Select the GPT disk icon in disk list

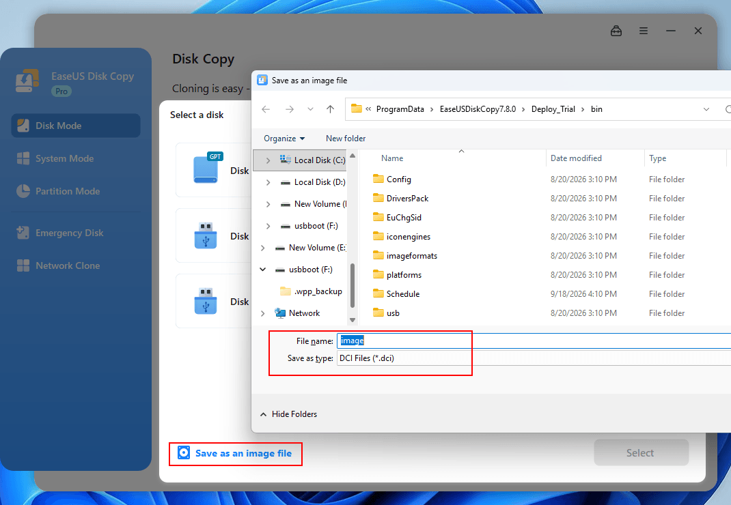tap(207, 168)
